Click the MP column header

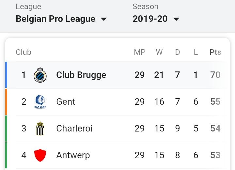(x=140, y=52)
